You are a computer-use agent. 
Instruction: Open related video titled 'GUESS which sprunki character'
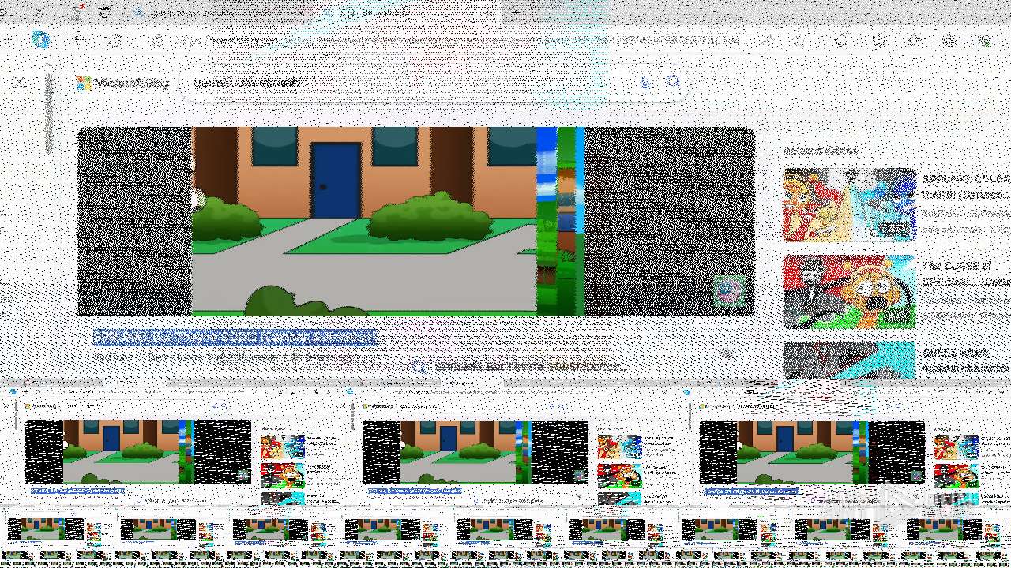tap(966, 361)
